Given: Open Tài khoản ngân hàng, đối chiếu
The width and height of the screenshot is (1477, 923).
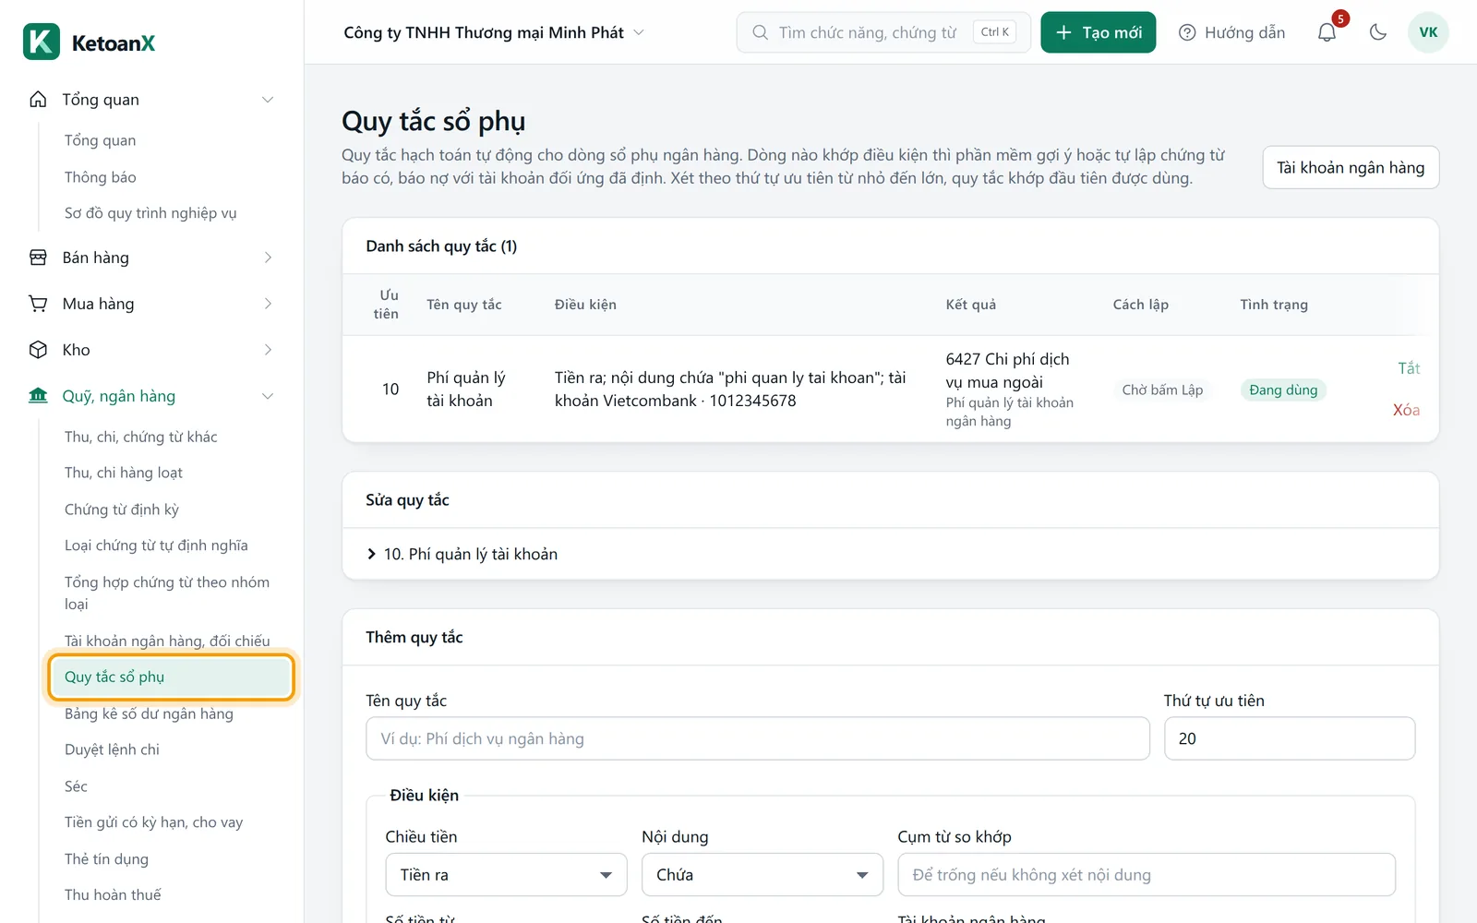Looking at the screenshot, I should (x=167, y=641).
